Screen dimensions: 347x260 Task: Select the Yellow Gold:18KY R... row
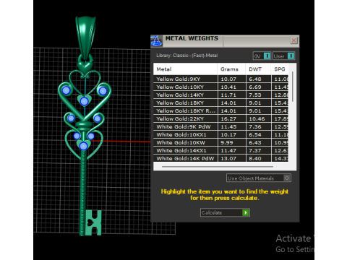[x=220, y=110]
